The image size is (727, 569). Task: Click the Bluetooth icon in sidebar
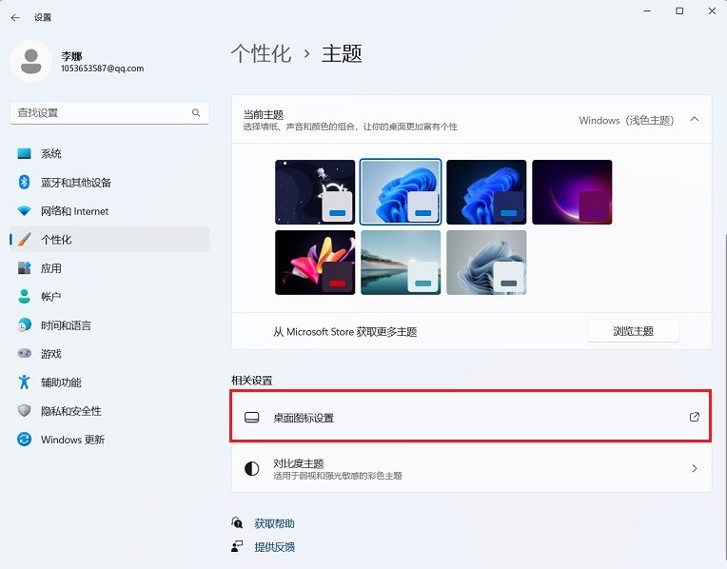[24, 182]
